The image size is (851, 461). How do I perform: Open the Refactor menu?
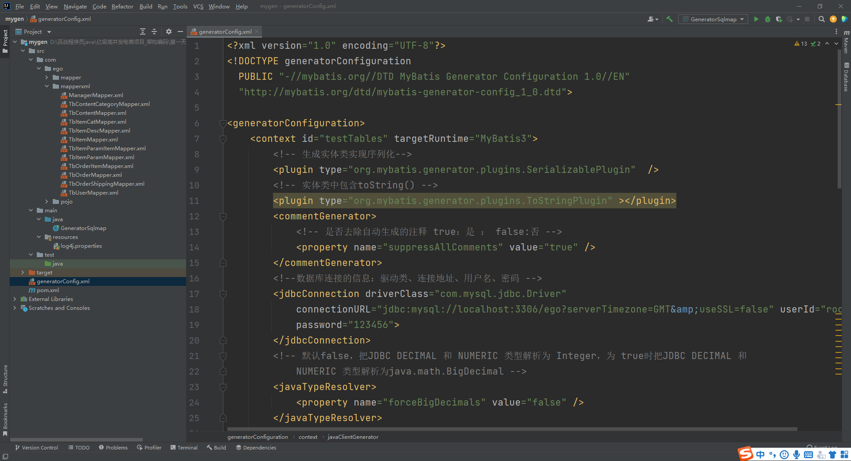pyautogui.click(x=122, y=6)
